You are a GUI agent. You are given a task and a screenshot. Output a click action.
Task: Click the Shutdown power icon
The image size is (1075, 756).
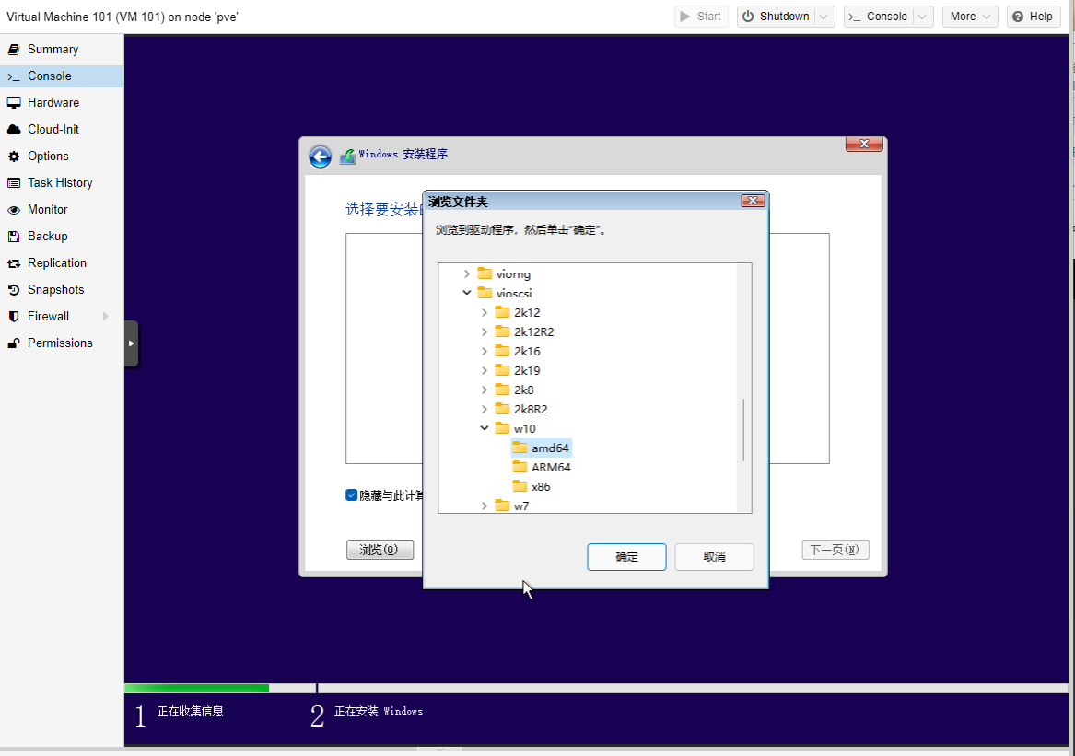click(748, 17)
